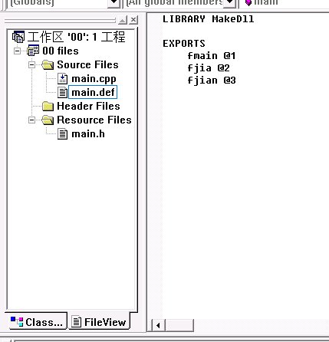
Task: Switch to the FileView tab
Action: (99, 322)
